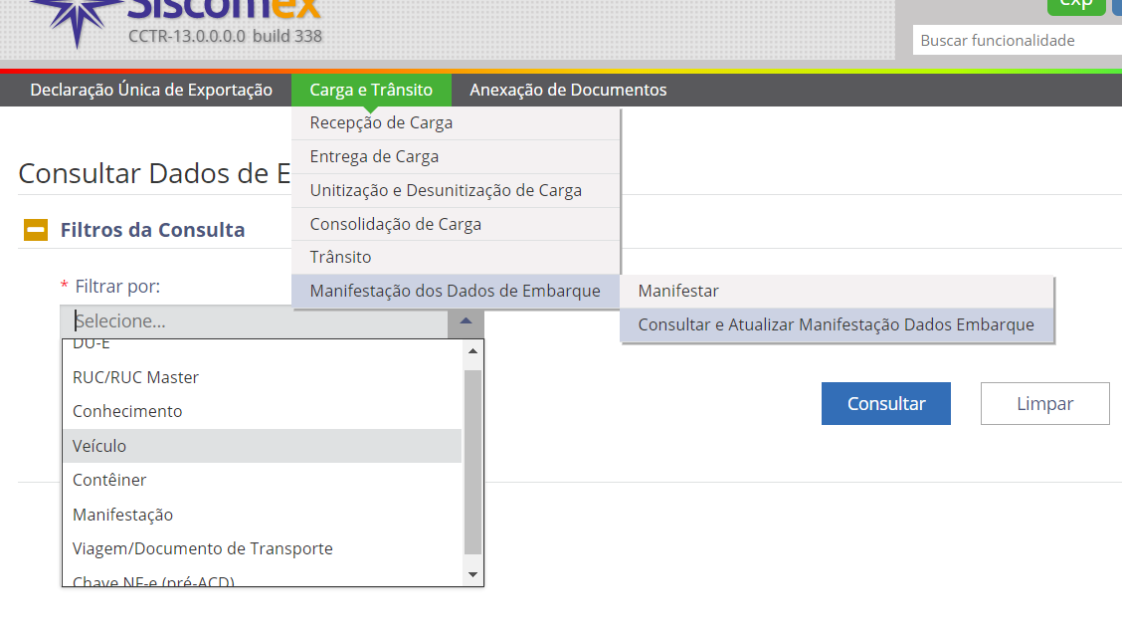The width and height of the screenshot is (1122, 633).
Task: Collapse the Filtros da Consulta section
Action: point(36,230)
